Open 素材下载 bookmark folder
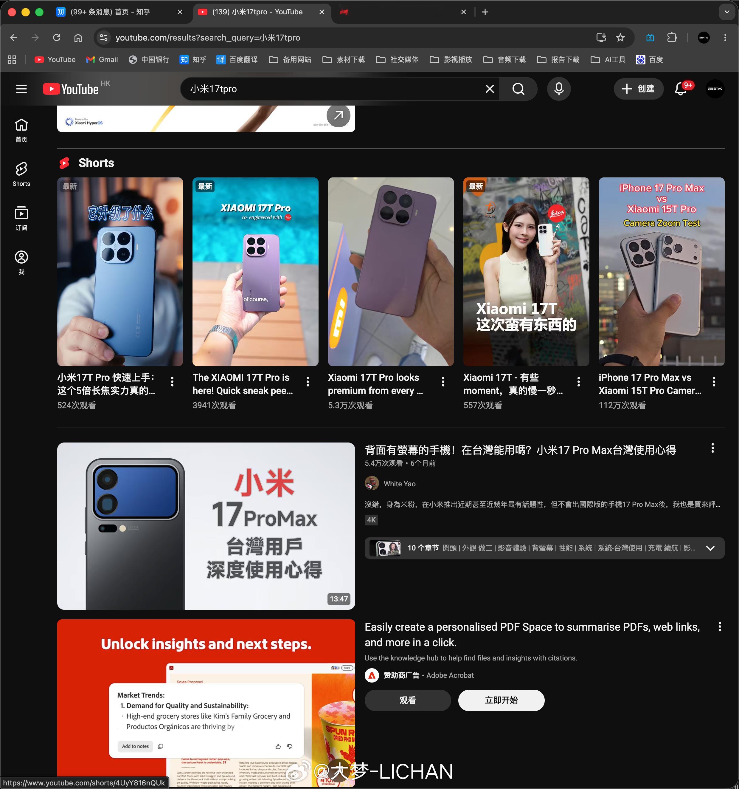 [x=344, y=60]
